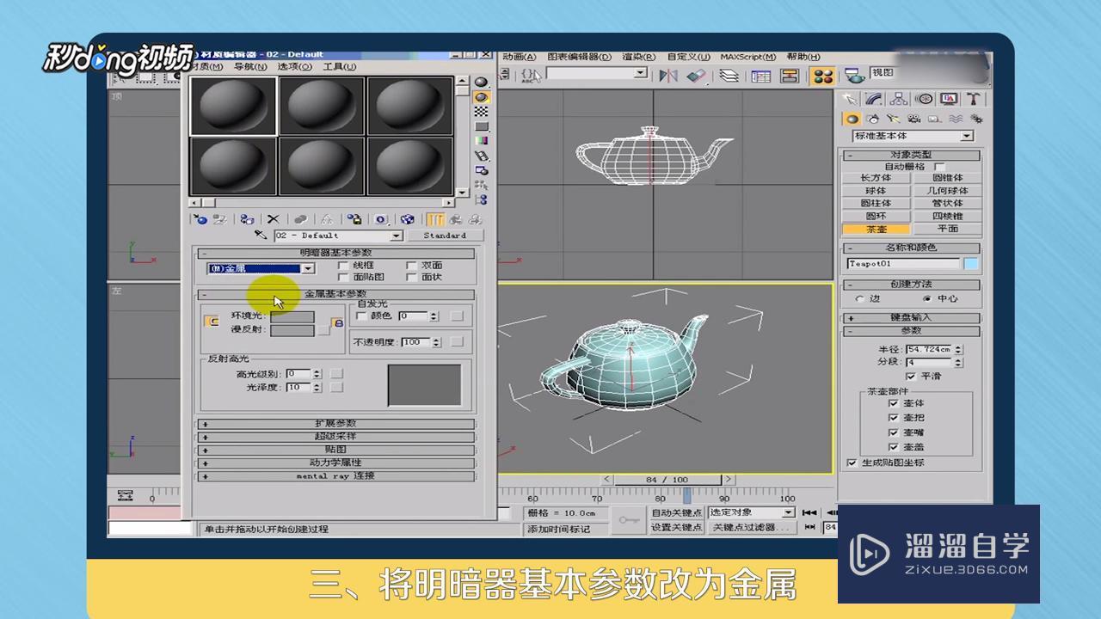Open the 标准基本体 category dropdown
This screenshot has height=619, width=1101.
pos(913,136)
